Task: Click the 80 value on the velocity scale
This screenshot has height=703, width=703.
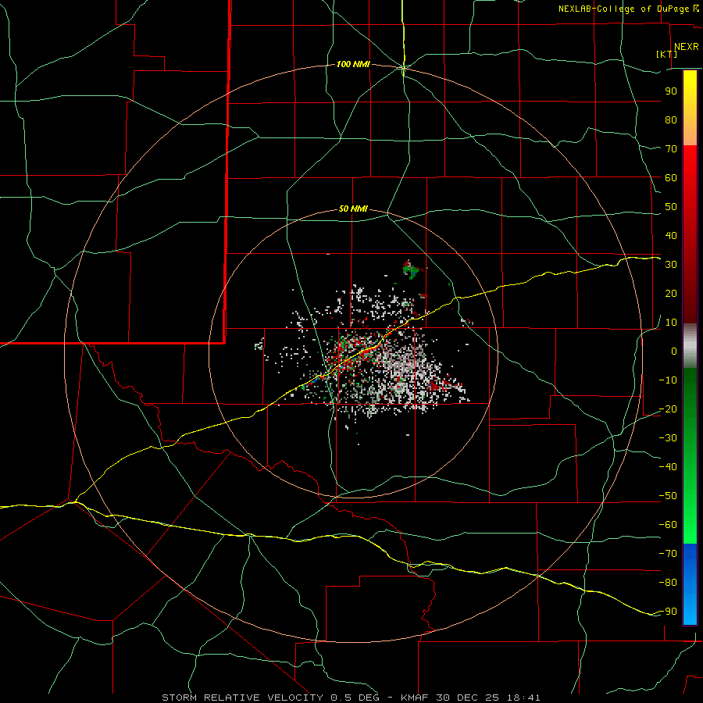Action: coord(671,120)
